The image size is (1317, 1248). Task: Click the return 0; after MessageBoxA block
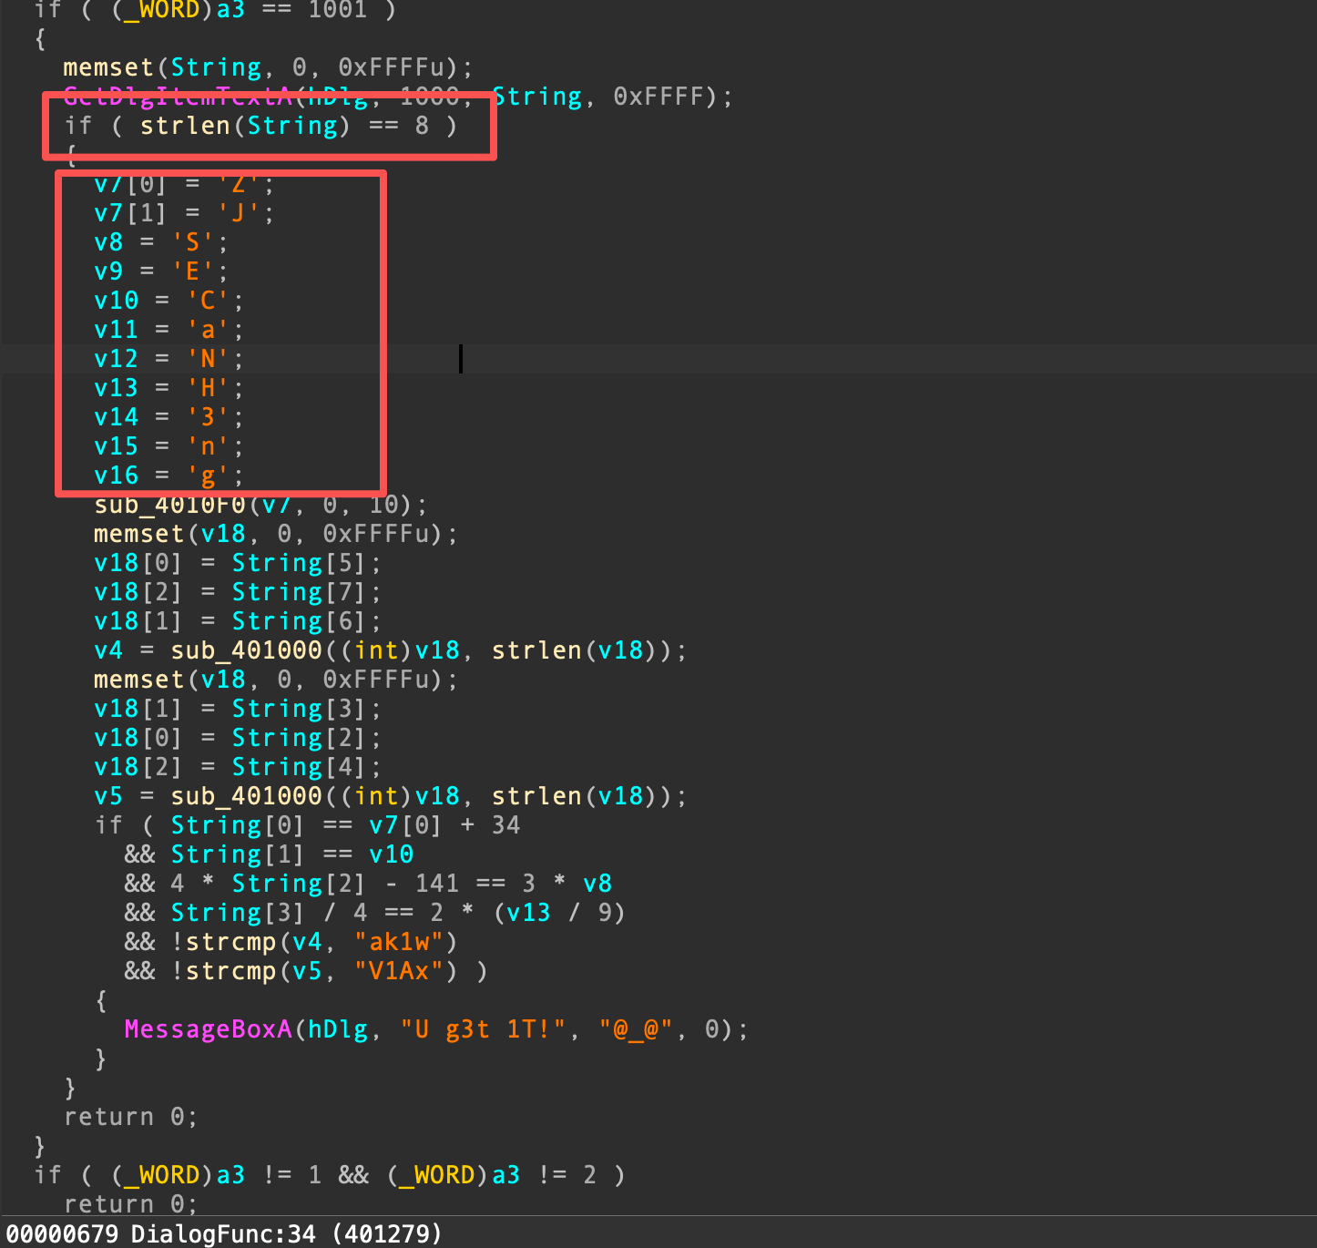130,1117
